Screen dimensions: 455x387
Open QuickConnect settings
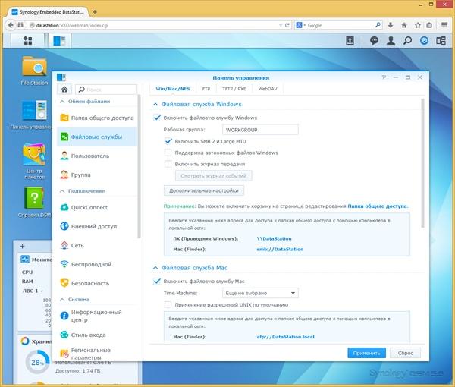point(97,207)
